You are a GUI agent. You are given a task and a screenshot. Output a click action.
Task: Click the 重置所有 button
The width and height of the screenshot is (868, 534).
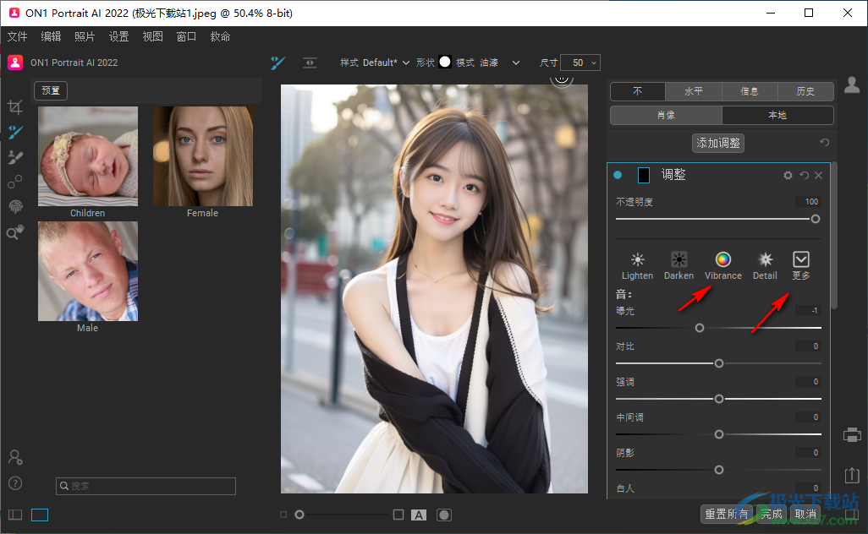click(726, 514)
